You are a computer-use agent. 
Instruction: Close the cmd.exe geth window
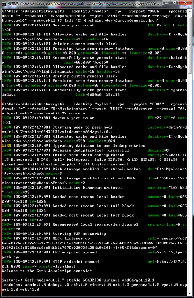pyautogui.click(x=185, y=3)
